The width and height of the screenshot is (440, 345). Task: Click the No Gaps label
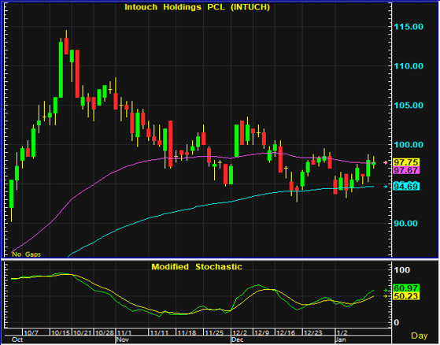(x=27, y=254)
